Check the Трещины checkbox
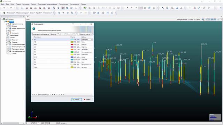 point(8,42)
